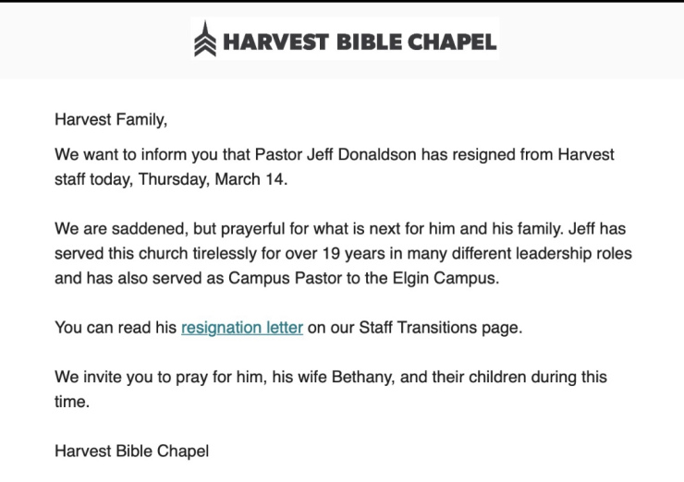Image resolution: width=684 pixels, height=482 pixels.
Task: Click the HARVEST BIBLE CHAPEL header wordmark
Action: (359, 41)
